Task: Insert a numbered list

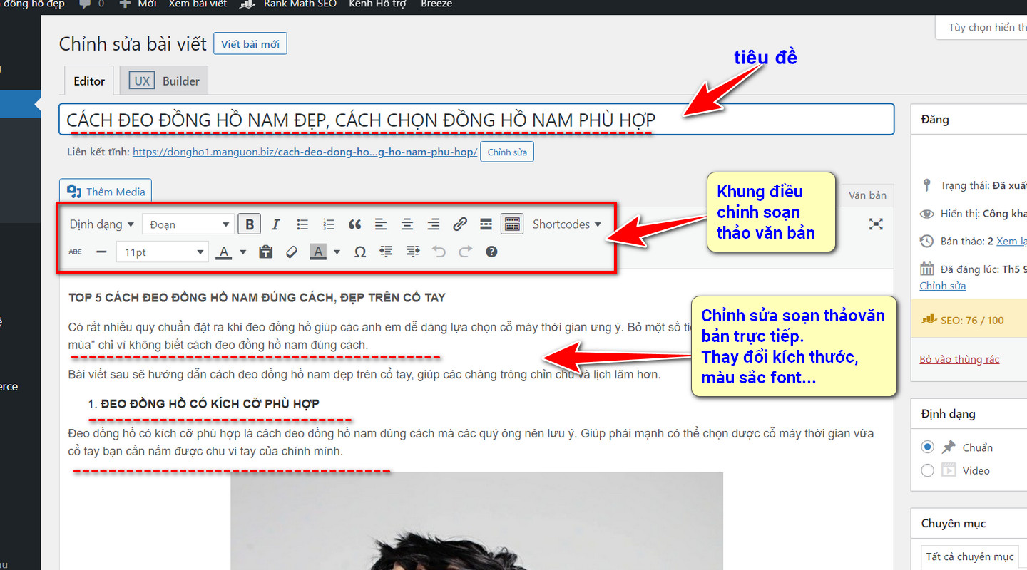Action: [328, 224]
